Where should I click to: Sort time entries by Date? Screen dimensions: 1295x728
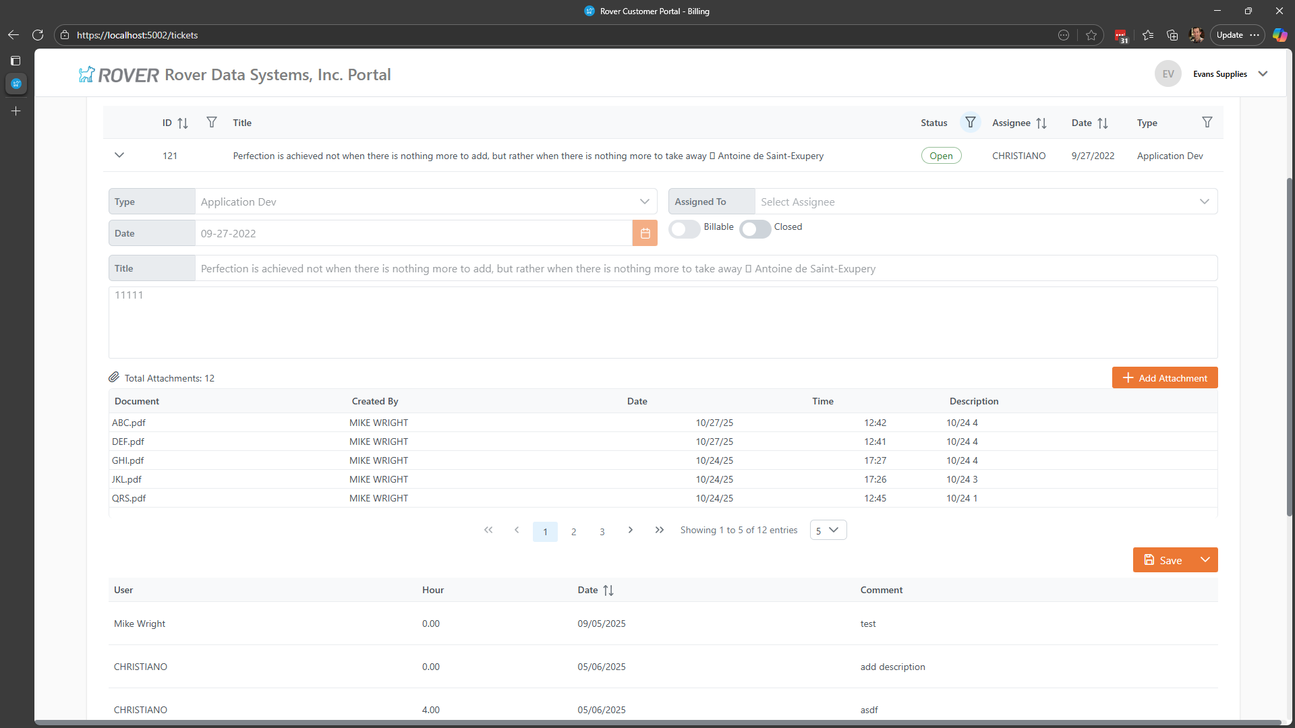point(608,590)
